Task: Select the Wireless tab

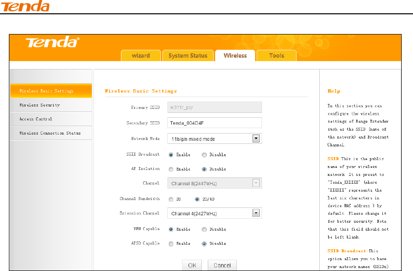Action: (x=235, y=56)
